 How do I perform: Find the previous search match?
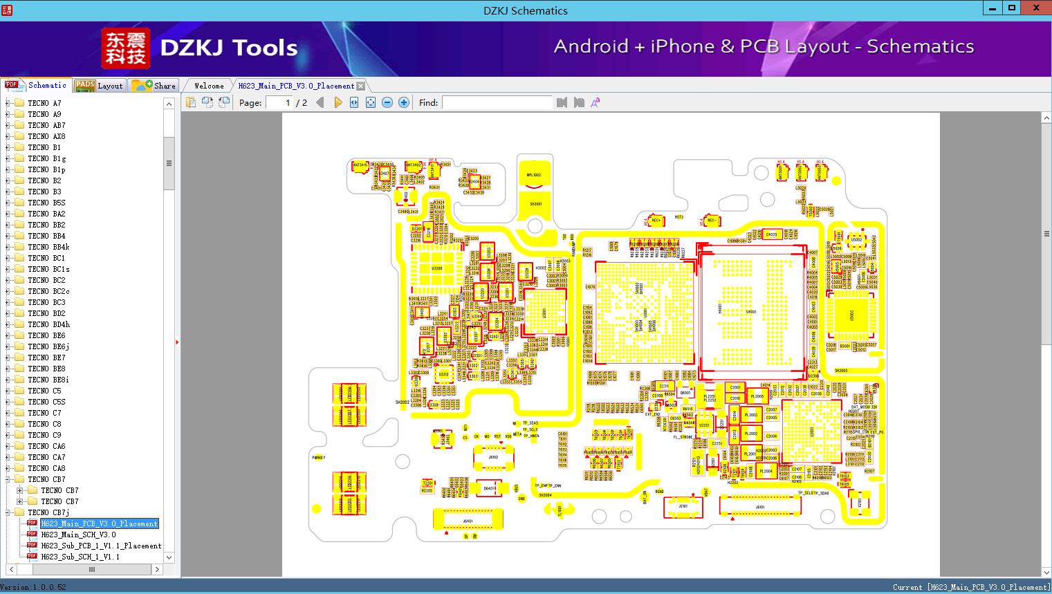(562, 102)
